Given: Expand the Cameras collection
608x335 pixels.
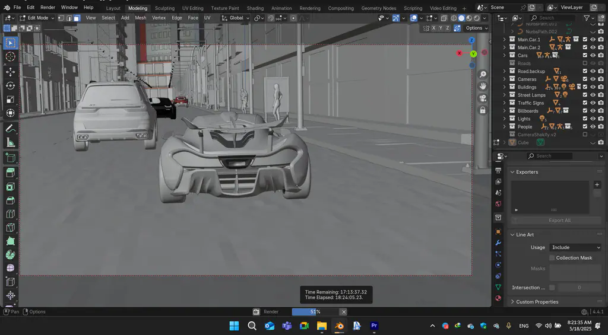Looking at the screenshot, I should [505, 79].
